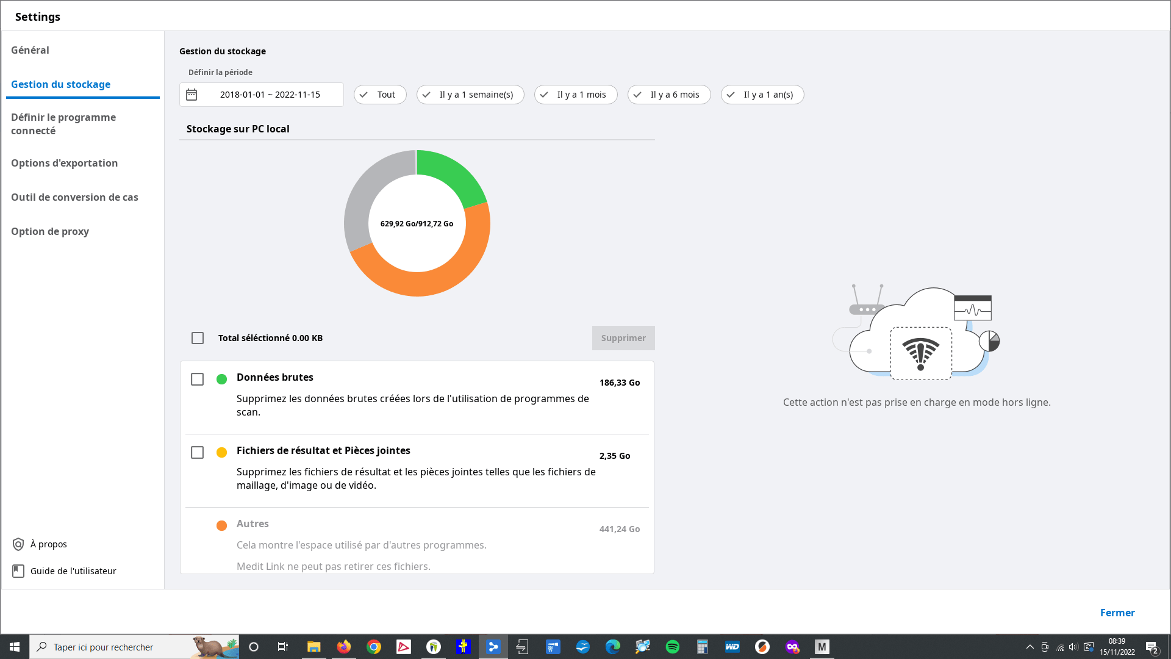Switch to Général settings tab

(x=30, y=50)
